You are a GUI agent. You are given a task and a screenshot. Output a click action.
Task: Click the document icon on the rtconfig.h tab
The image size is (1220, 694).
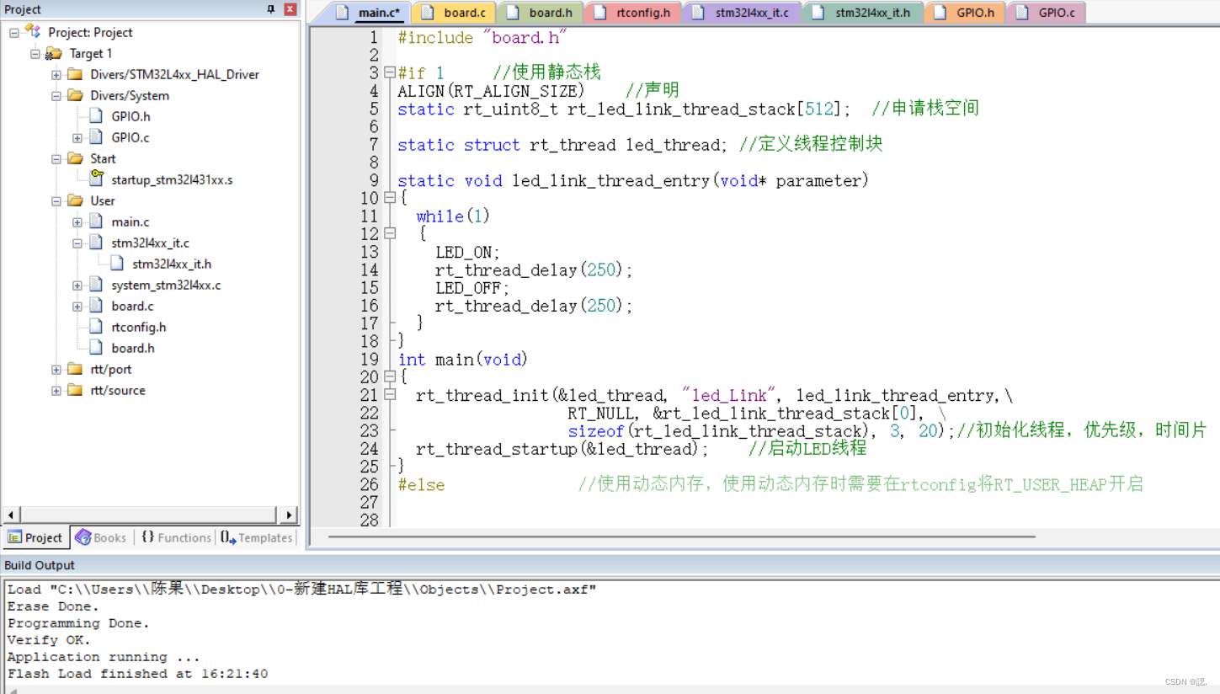(600, 13)
